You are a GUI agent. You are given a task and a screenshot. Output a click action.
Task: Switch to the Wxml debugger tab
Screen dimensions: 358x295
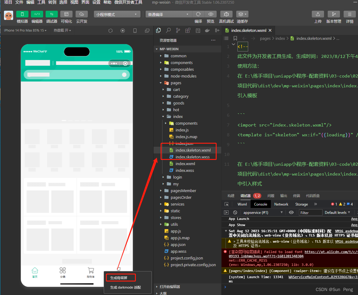coord(242,204)
